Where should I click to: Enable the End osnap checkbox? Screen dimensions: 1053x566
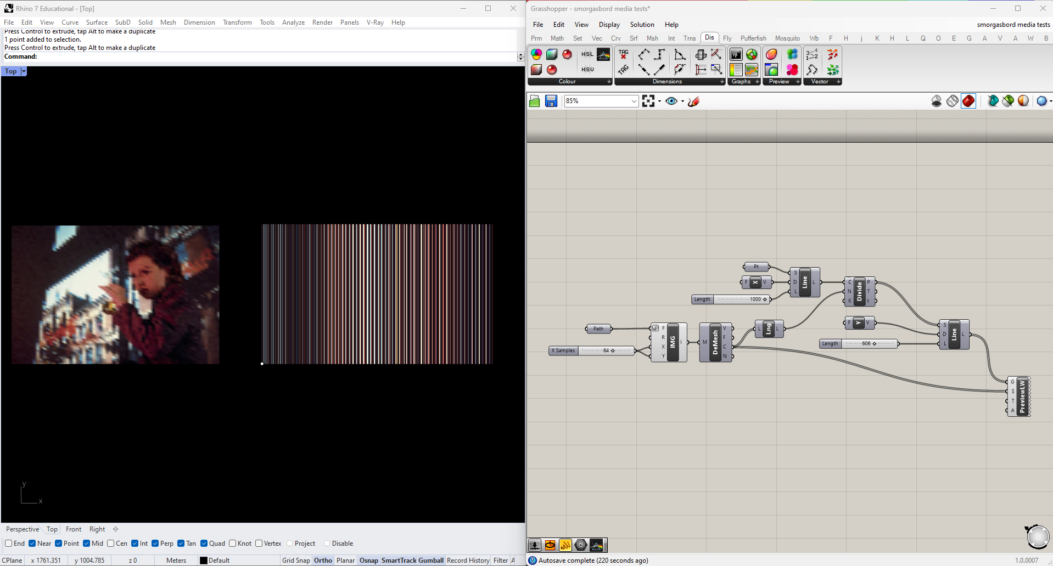(9, 544)
